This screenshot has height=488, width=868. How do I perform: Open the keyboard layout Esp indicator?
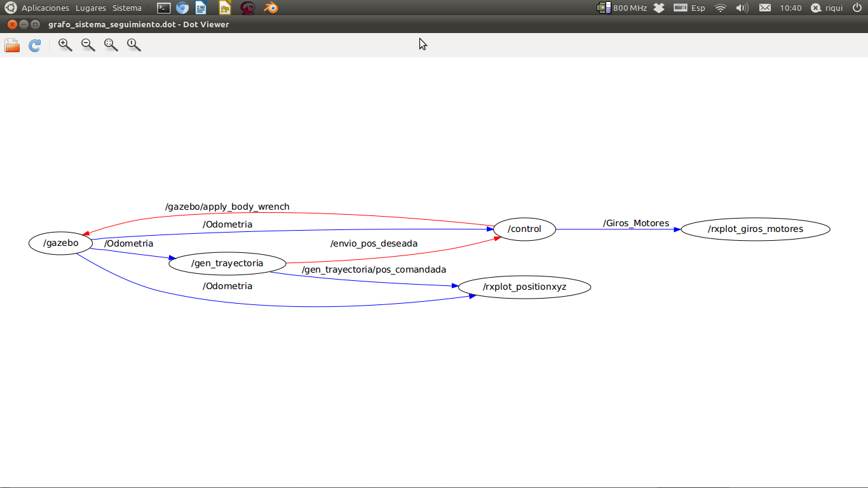(x=689, y=8)
